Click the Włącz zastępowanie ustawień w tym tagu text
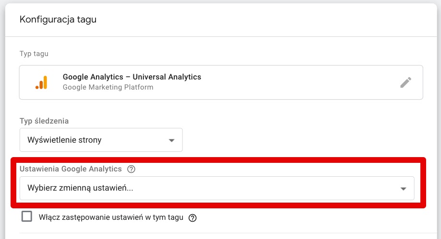This screenshot has width=441, height=239. [111, 217]
